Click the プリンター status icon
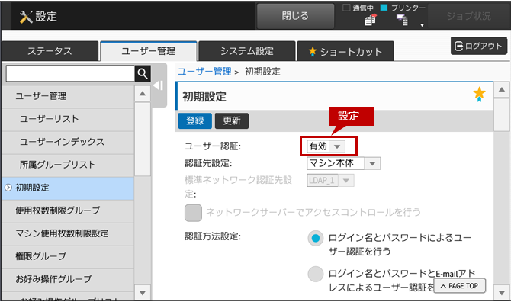 [402, 20]
